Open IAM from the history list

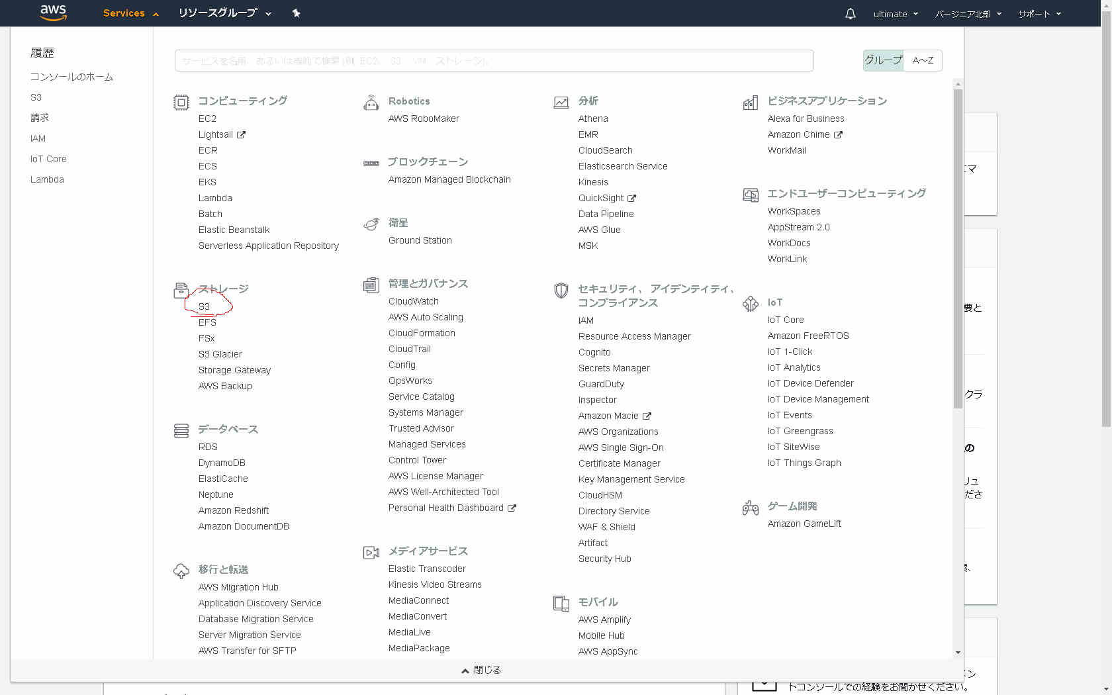point(38,138)
